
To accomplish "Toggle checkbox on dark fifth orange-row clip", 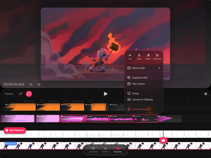I will (110, 105).
